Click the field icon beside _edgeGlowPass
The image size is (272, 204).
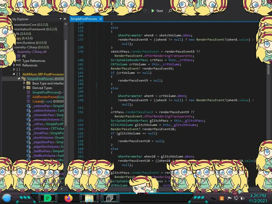(x=29, y=142)
